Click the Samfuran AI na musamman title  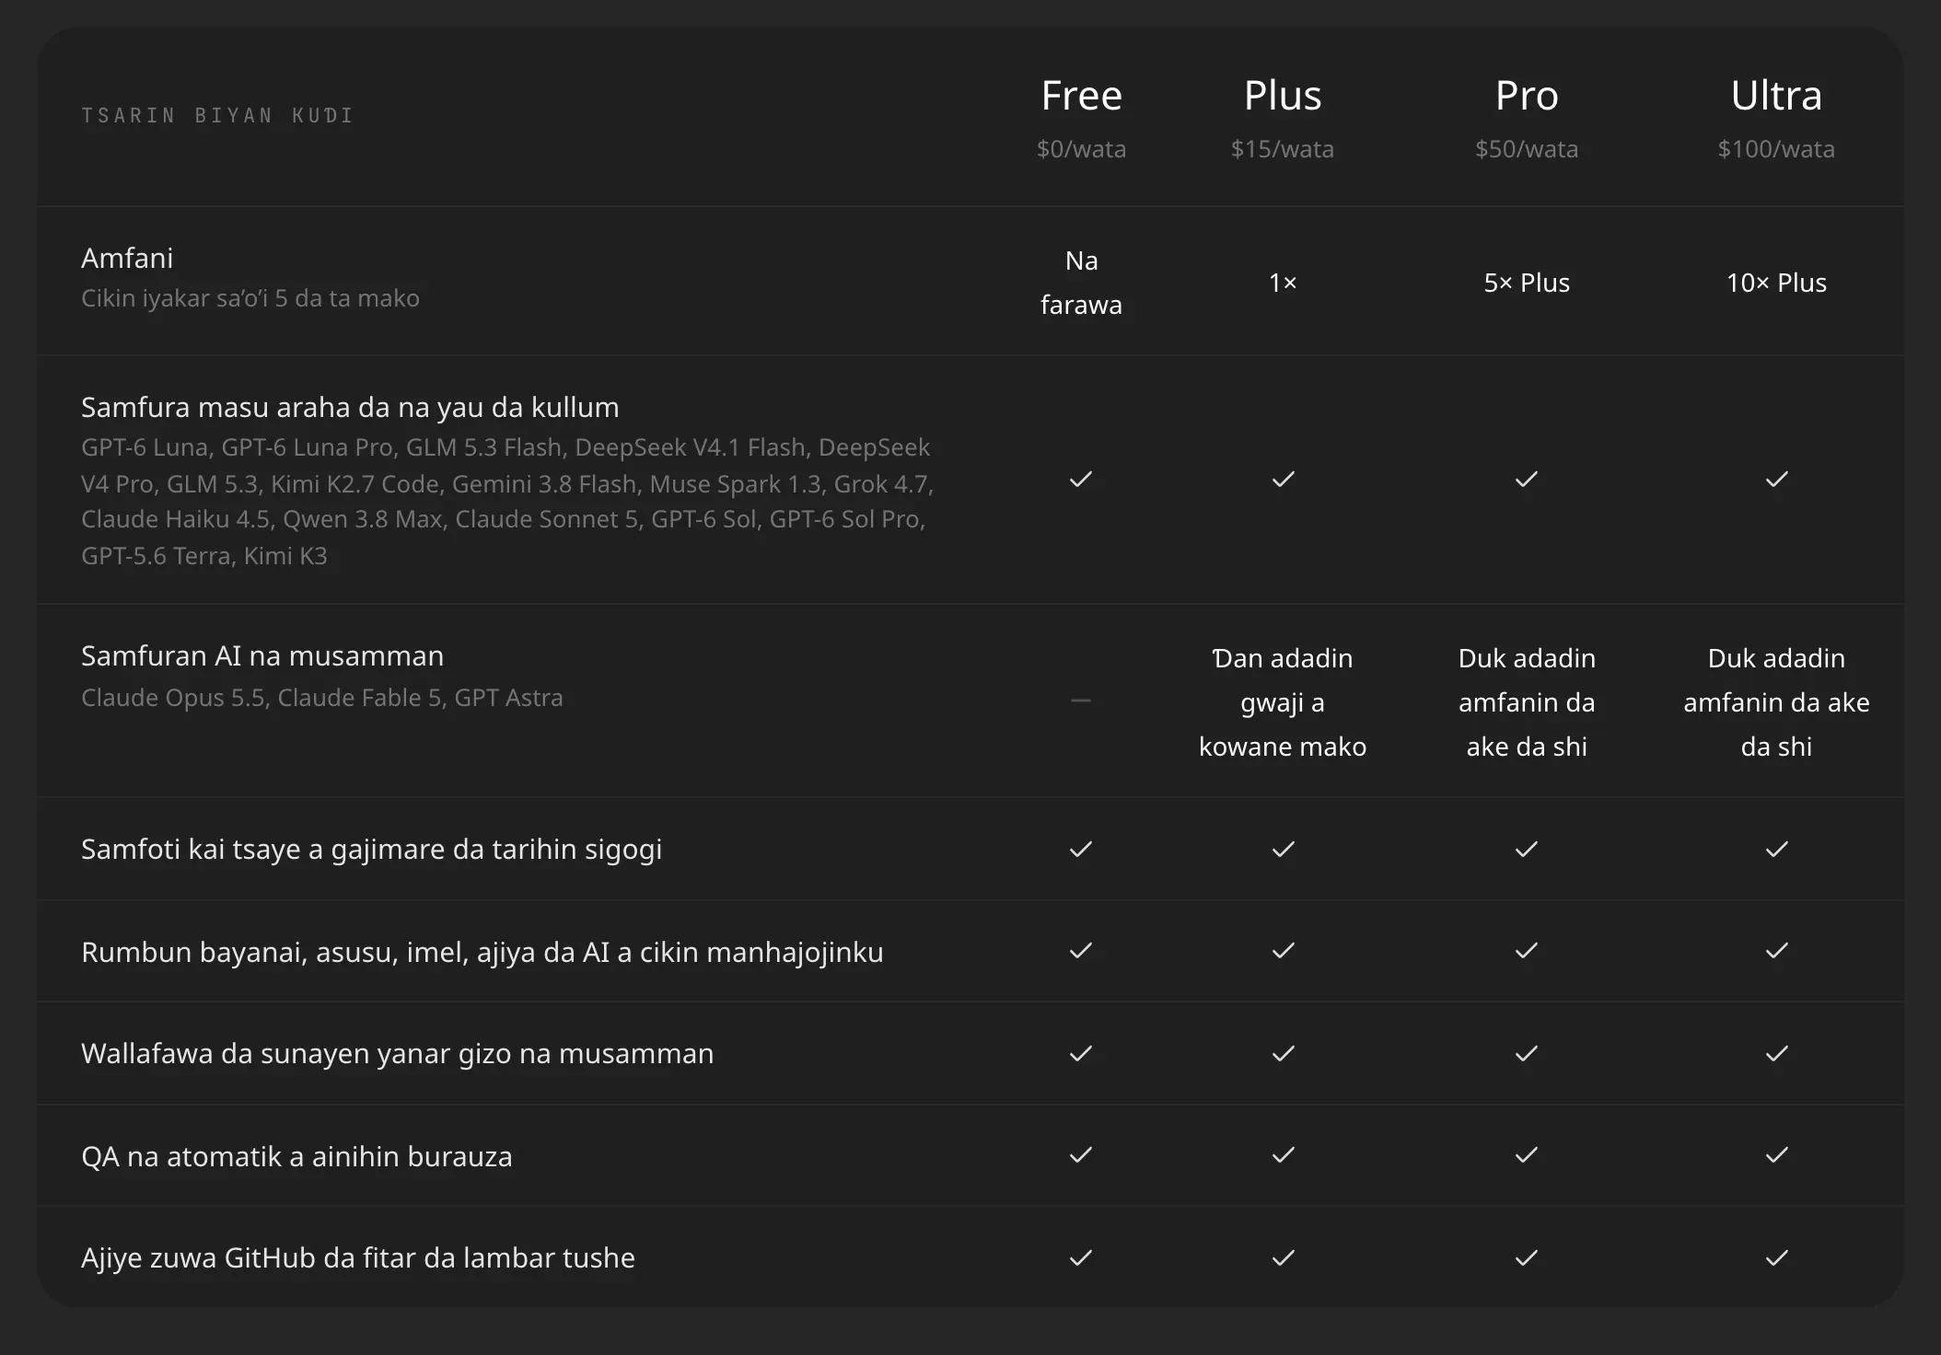[x=262, y=655]
